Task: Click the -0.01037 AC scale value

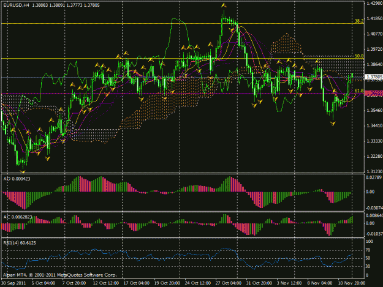Action: coord(374,234)
